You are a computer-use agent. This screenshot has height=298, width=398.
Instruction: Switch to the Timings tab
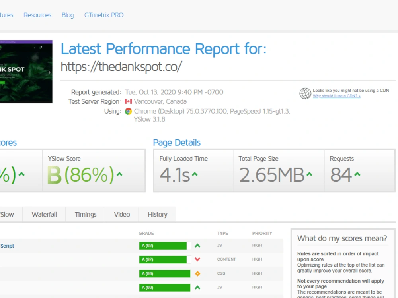[86, 215]
